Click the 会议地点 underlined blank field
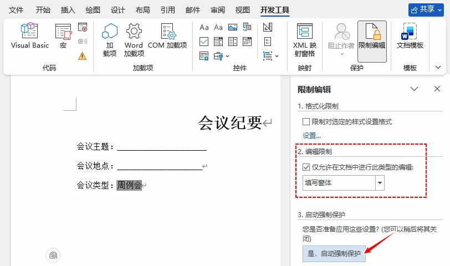 (x=160, y=166)
